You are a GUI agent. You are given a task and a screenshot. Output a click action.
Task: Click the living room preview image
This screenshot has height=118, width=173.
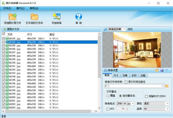click(x=137, y=50)
